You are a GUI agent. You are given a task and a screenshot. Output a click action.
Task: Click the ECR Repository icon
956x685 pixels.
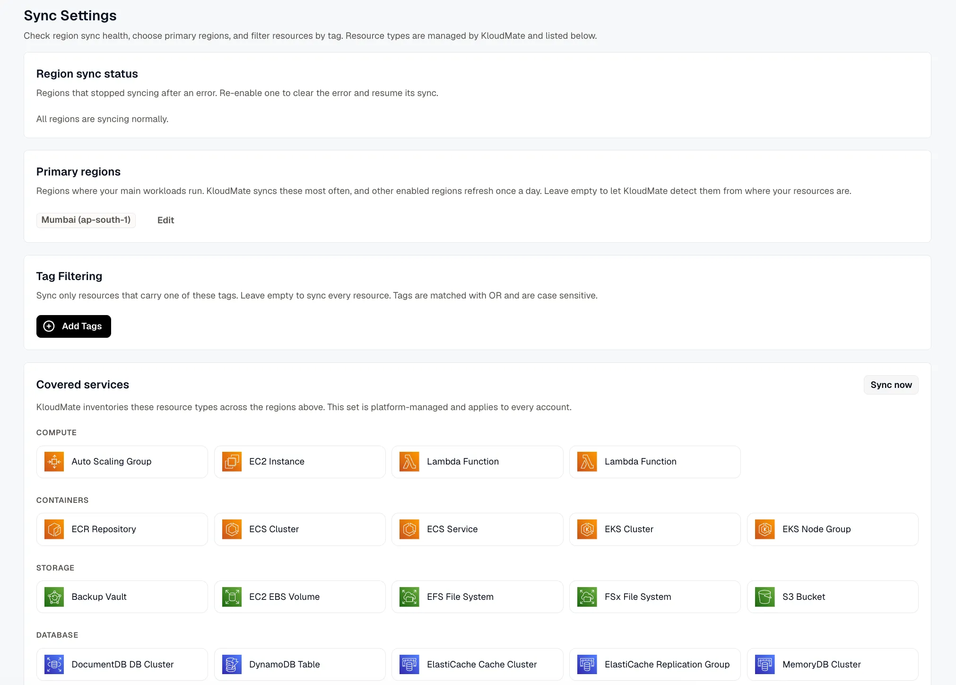pyautogui.click(x=54, y=529)
